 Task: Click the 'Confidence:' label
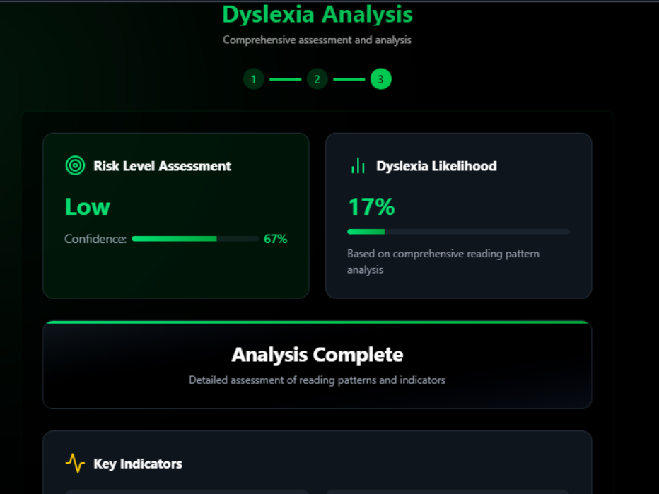(95, 239)
